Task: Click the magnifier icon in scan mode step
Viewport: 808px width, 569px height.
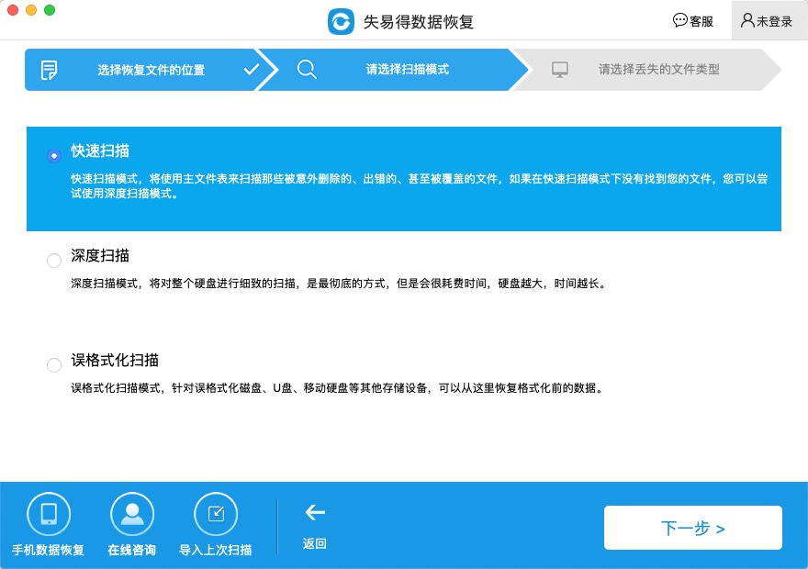Action: pos(307,69)
